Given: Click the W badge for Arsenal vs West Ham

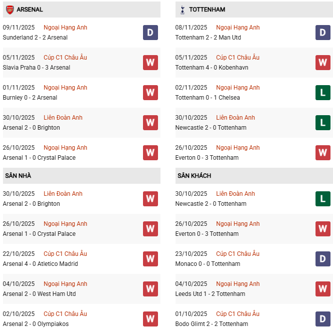Looking at the screenshot, I should 150,289.
